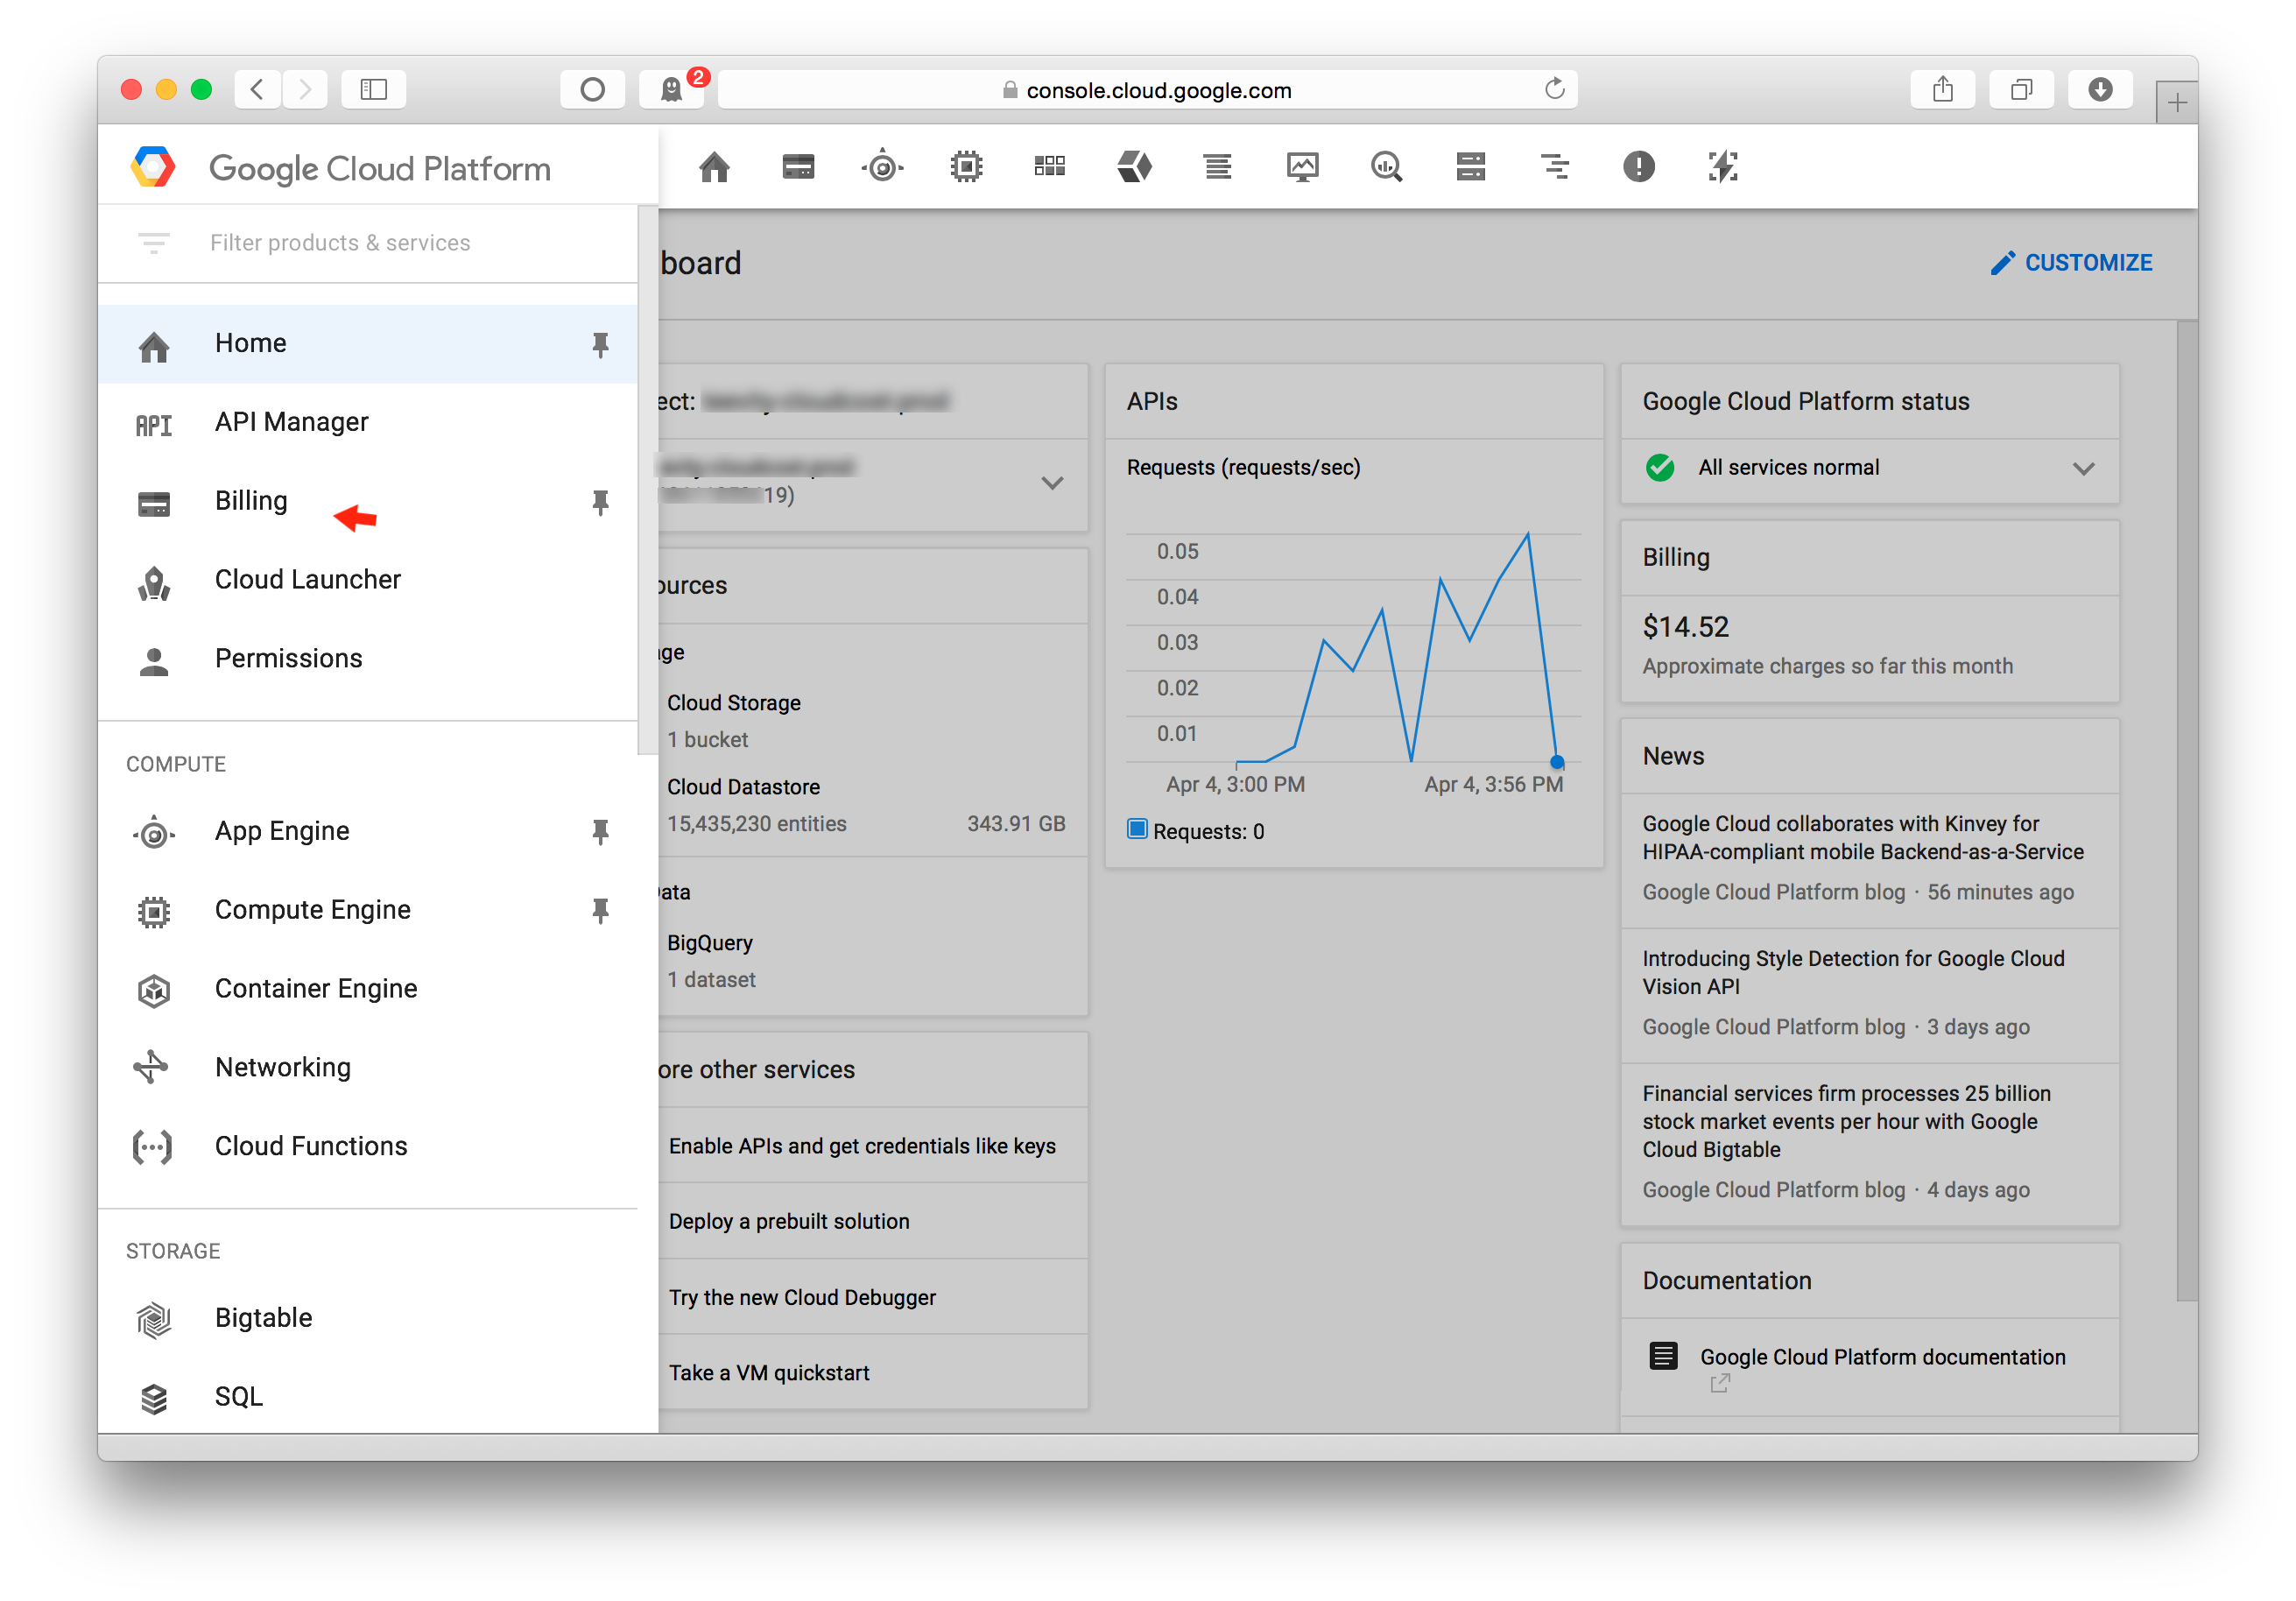The width and height of the screenshot is (2296, 1601).
Task: Click the blue data point on the APIs chart
Action: (x=1557, y=762)
